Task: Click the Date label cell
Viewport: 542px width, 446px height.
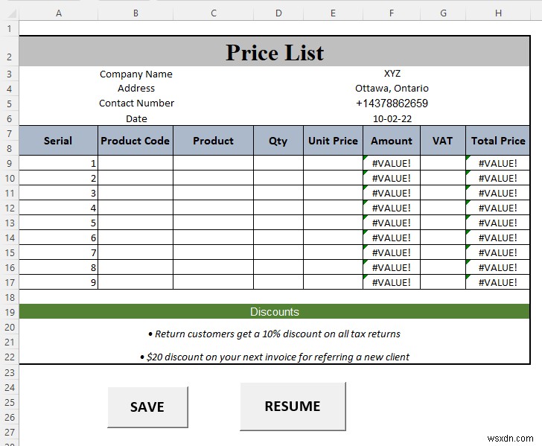Action: tap(136, 118)
